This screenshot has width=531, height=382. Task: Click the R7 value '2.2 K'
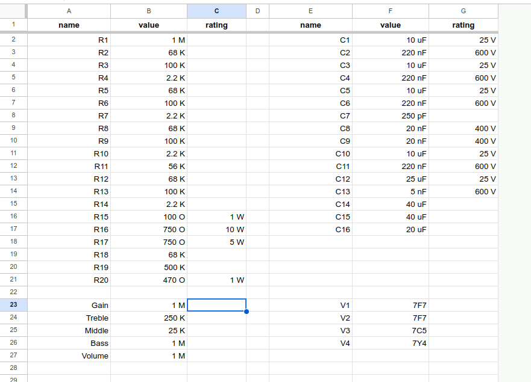tap(149, 116)
